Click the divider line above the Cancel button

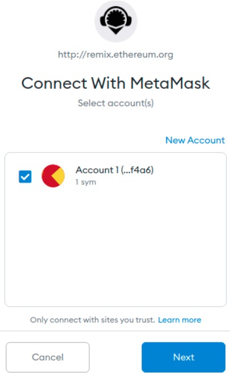coord(115,331)
